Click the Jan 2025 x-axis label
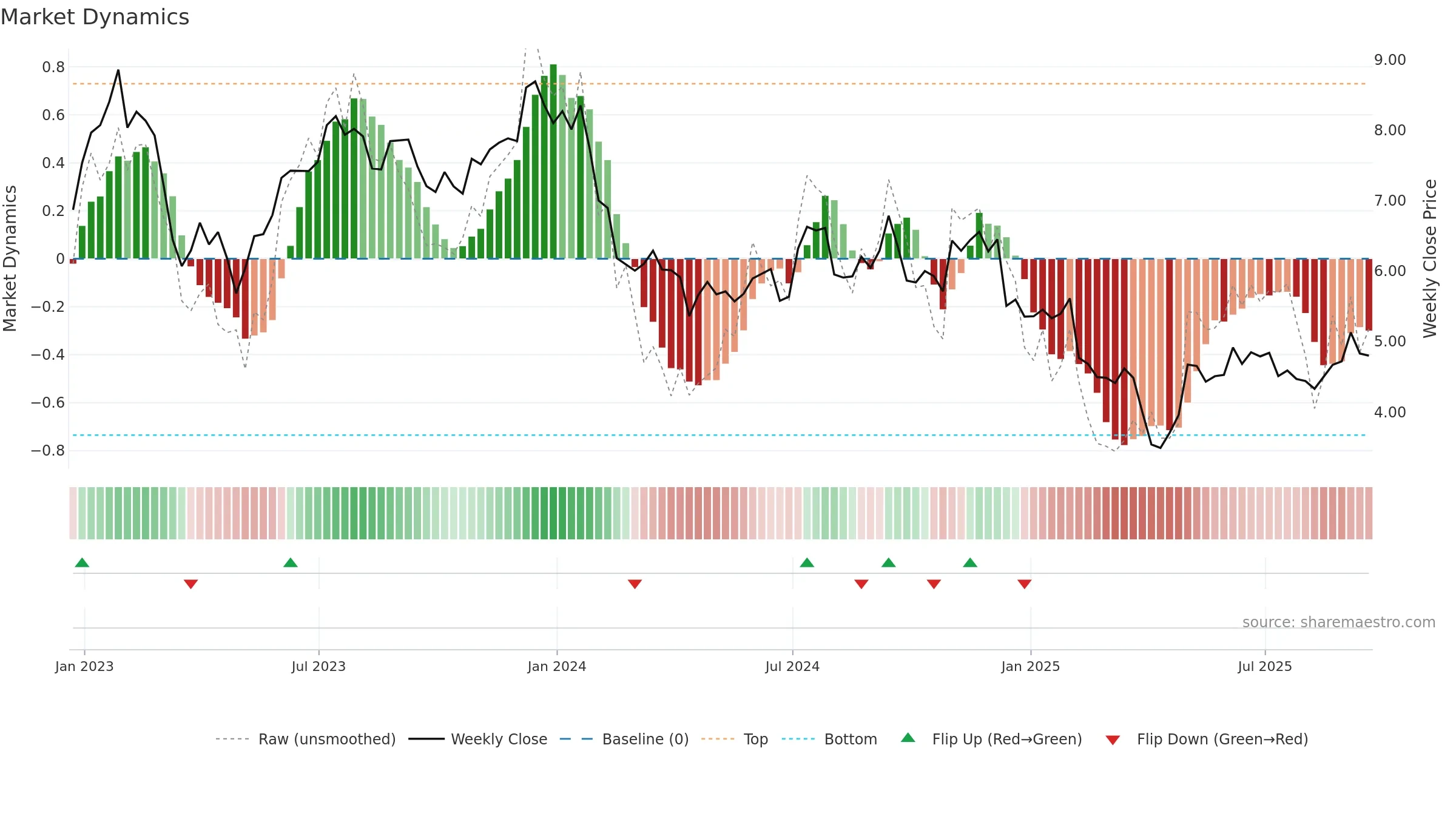 click(x=1031, y=666)
